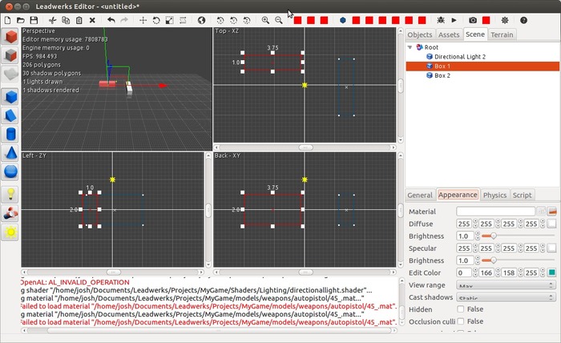
Task: Toggle the globe global-space icon
Action: tap(201, 20)
